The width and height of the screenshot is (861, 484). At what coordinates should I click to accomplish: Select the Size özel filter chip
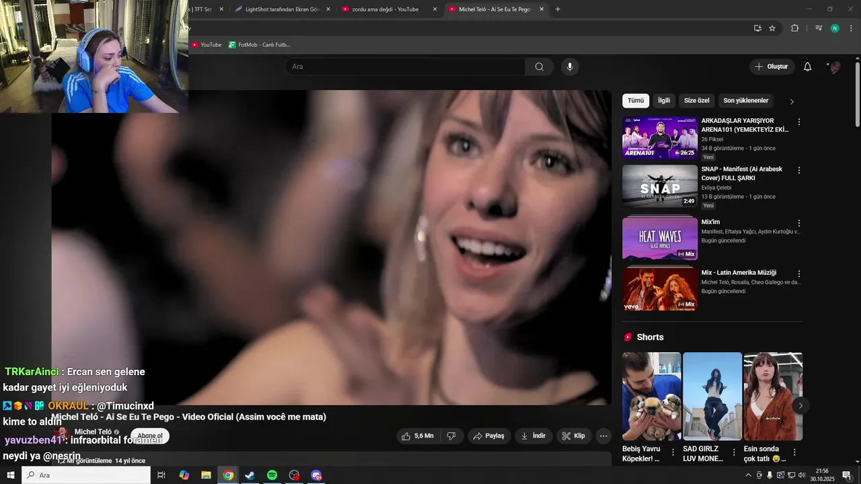[697, 101]
